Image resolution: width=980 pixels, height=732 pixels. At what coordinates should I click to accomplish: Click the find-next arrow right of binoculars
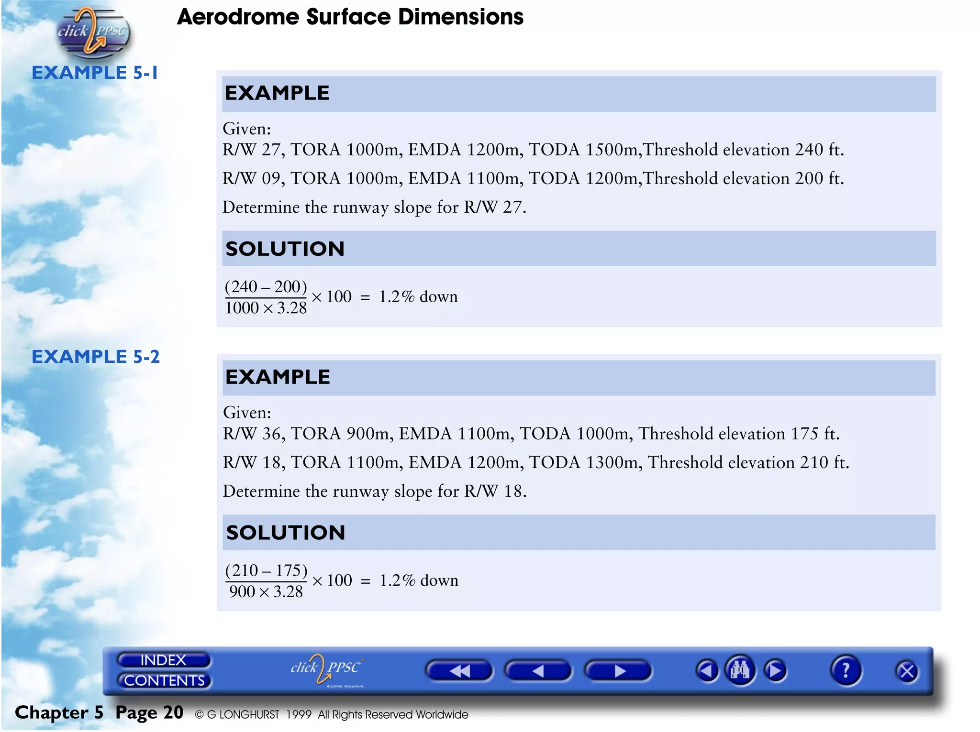775,670
